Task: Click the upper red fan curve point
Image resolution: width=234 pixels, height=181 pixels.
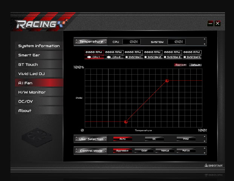Action: 167,81
